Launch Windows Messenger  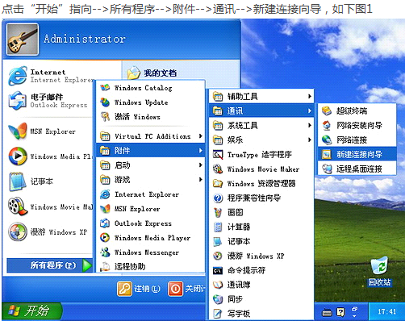coord(151,252)
